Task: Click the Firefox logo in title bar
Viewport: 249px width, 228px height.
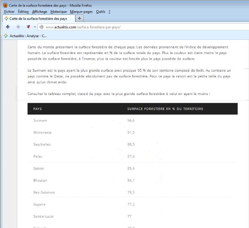Action: (5, 5)
